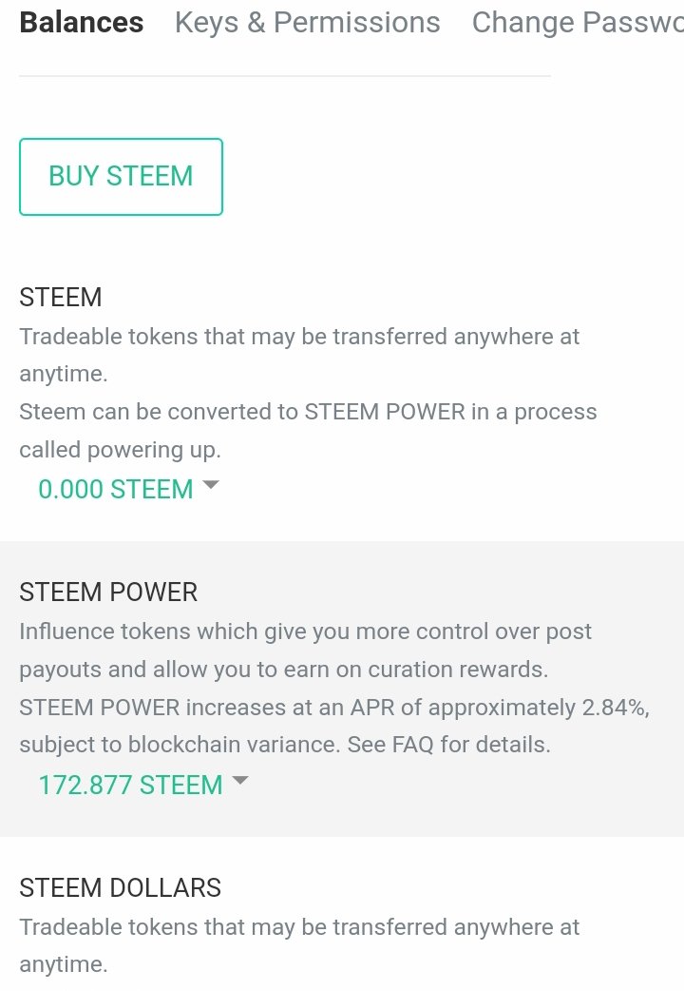Click the tradeable tokens text under STEEM
684x991 pixels.
[x=299, y=337]
